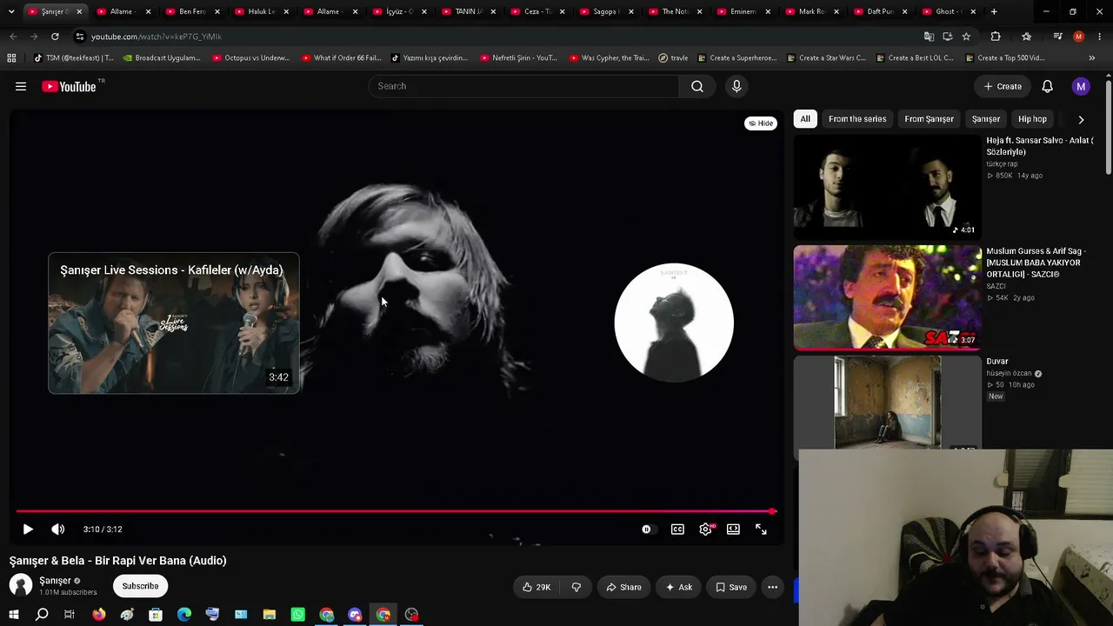
Task: Open the Muslum Gurses & Arif Sag thumbnail
Action: pos(887,297)
